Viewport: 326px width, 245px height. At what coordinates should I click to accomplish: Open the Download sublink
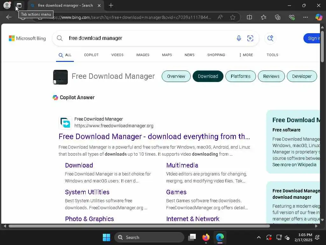[x=79, y=165]
